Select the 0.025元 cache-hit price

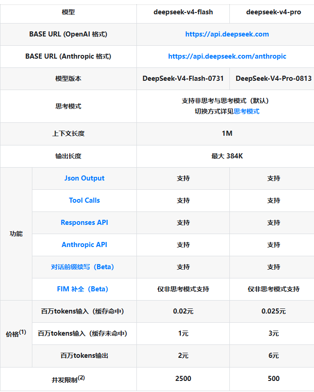coord(273,311)
